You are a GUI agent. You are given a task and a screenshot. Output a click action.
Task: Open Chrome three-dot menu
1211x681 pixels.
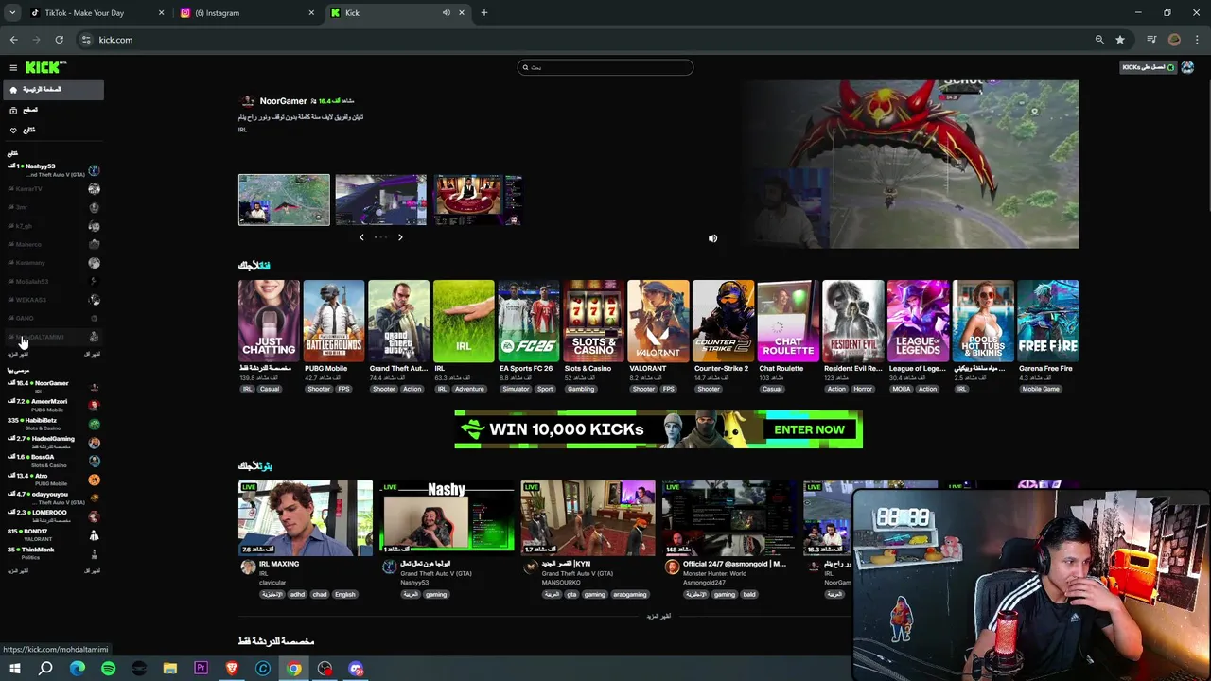[1197, 40]
